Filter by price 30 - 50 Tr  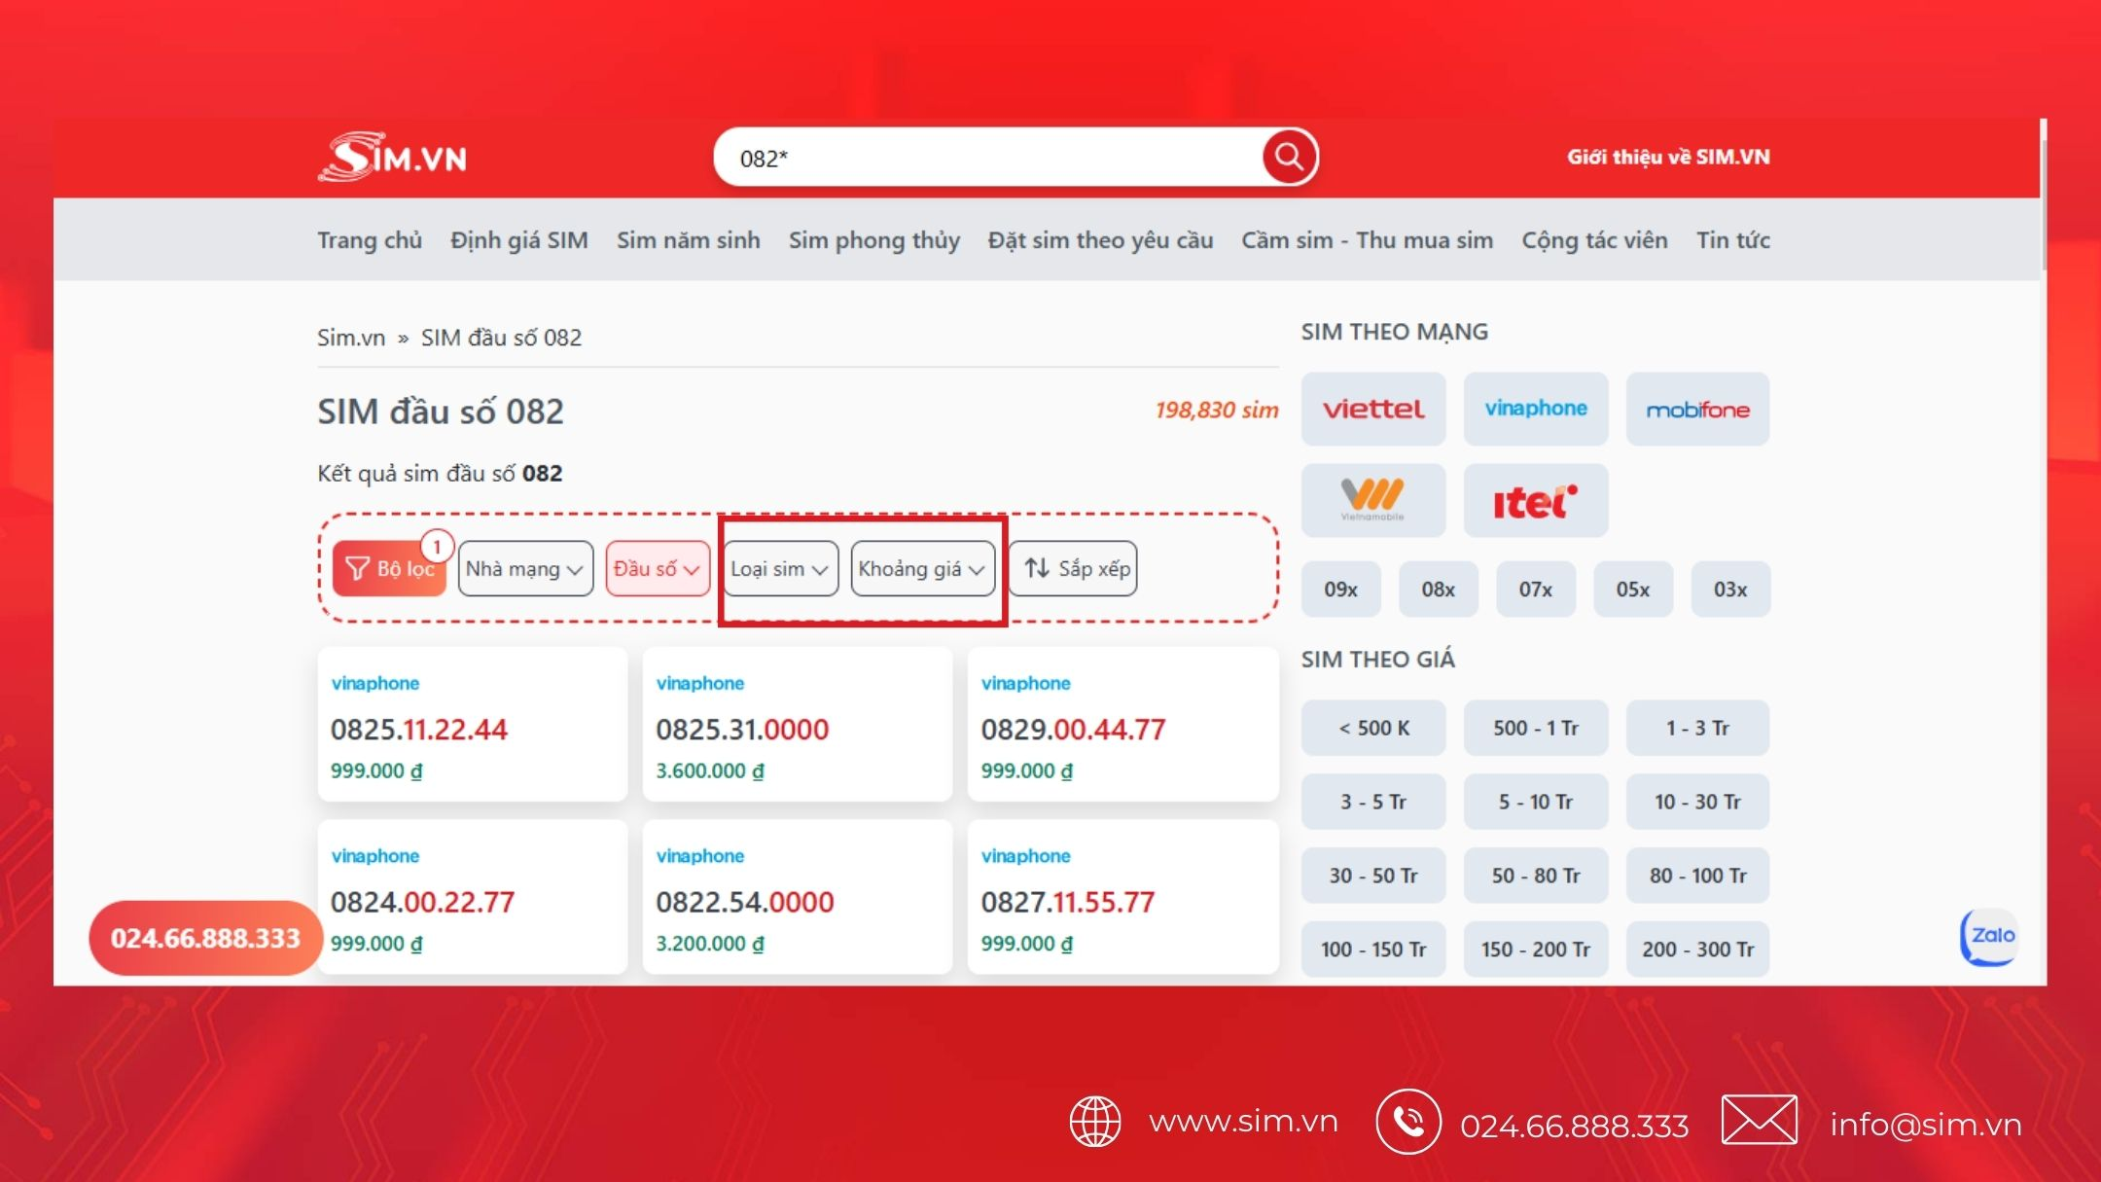tap(1372, 876)
